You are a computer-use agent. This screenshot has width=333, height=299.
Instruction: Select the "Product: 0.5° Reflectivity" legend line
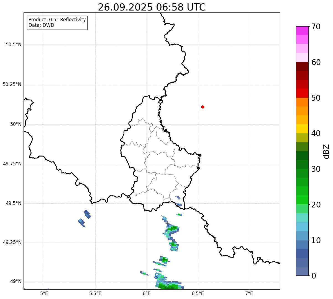click(x=57, y=20)
